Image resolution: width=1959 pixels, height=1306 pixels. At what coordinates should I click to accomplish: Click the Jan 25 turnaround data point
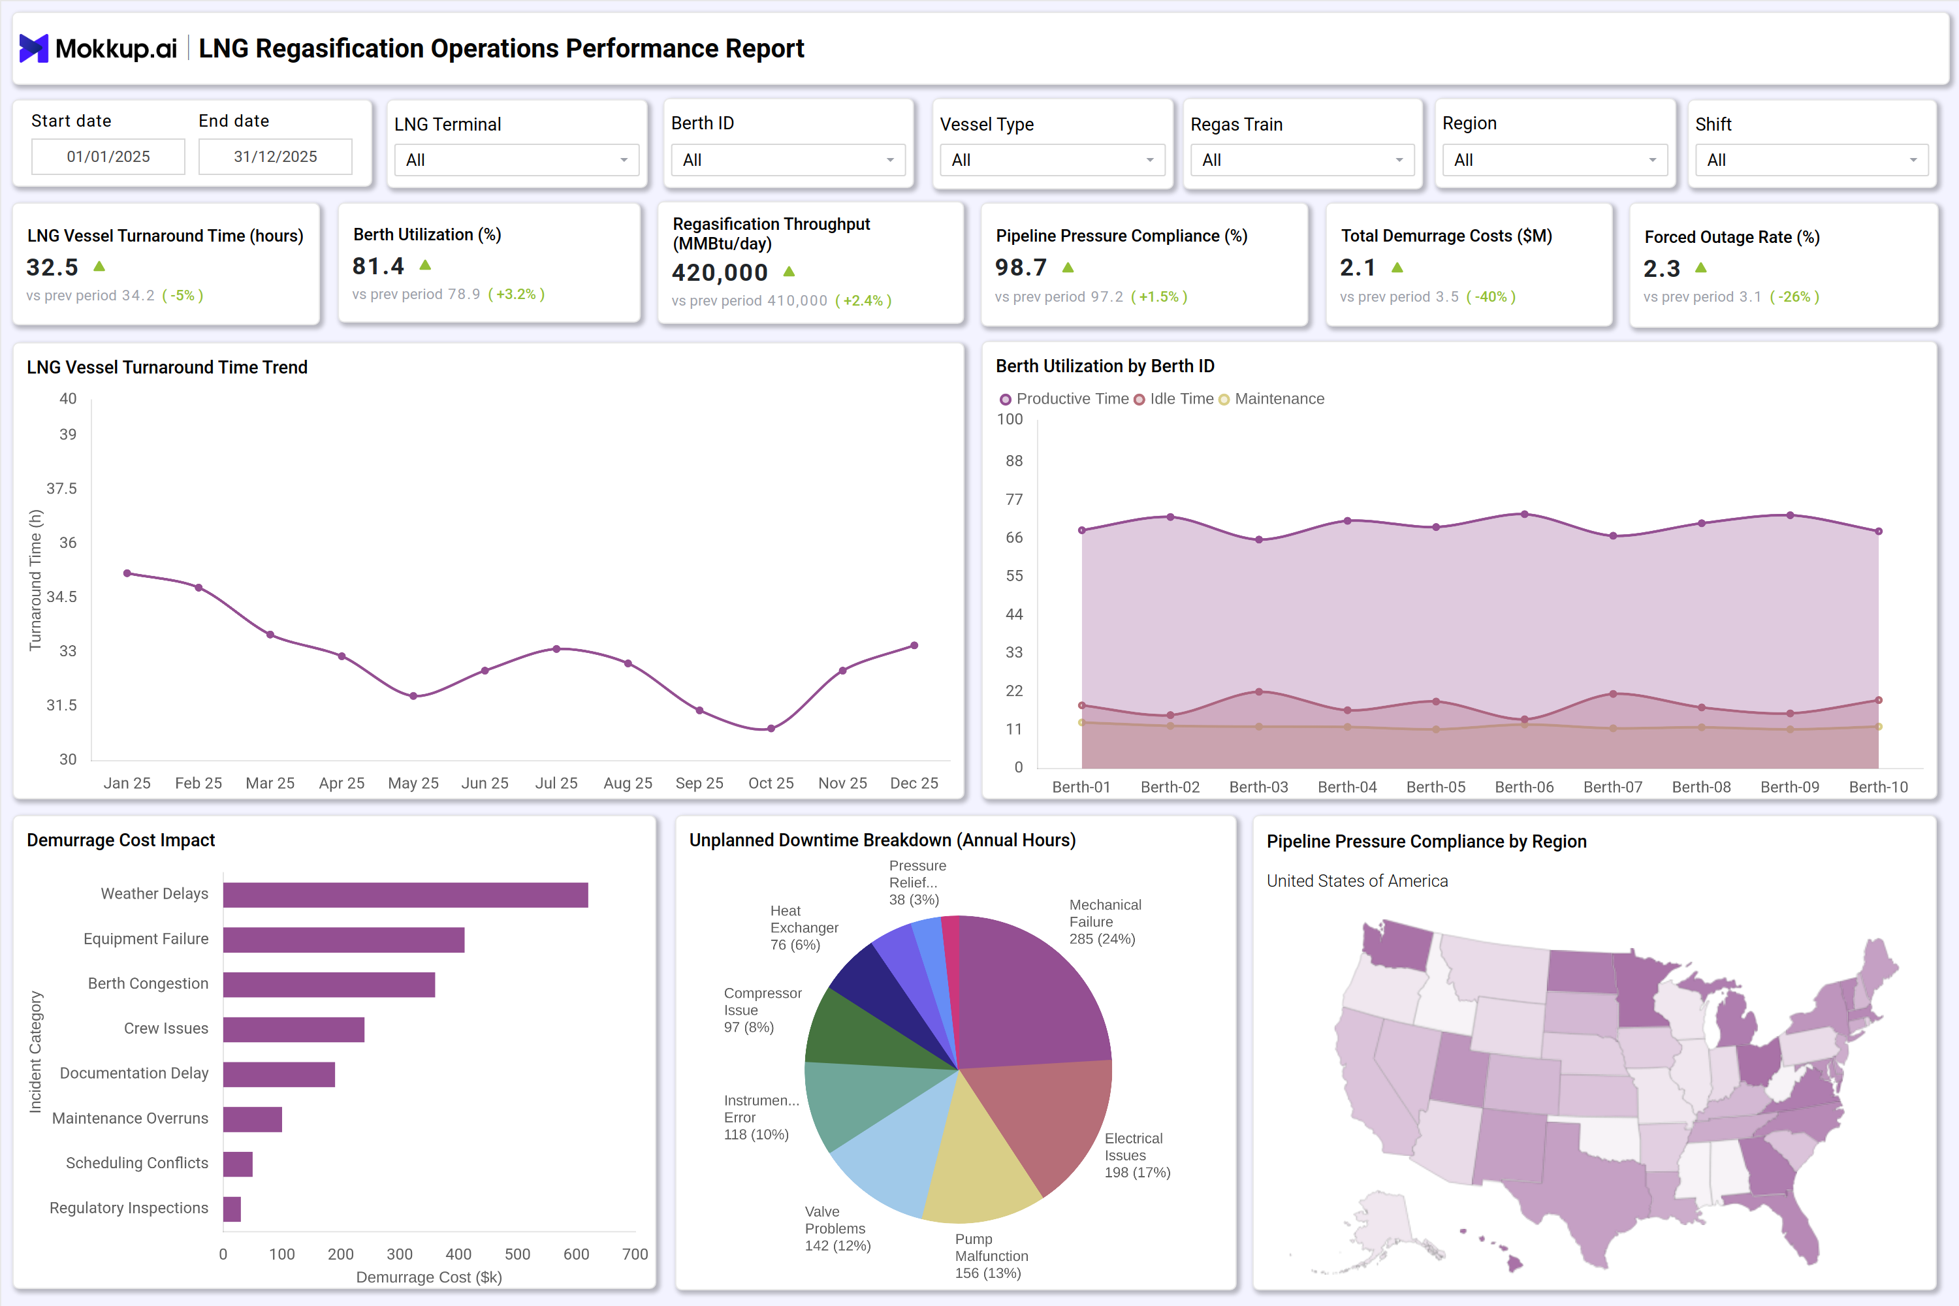coord(127,573)
